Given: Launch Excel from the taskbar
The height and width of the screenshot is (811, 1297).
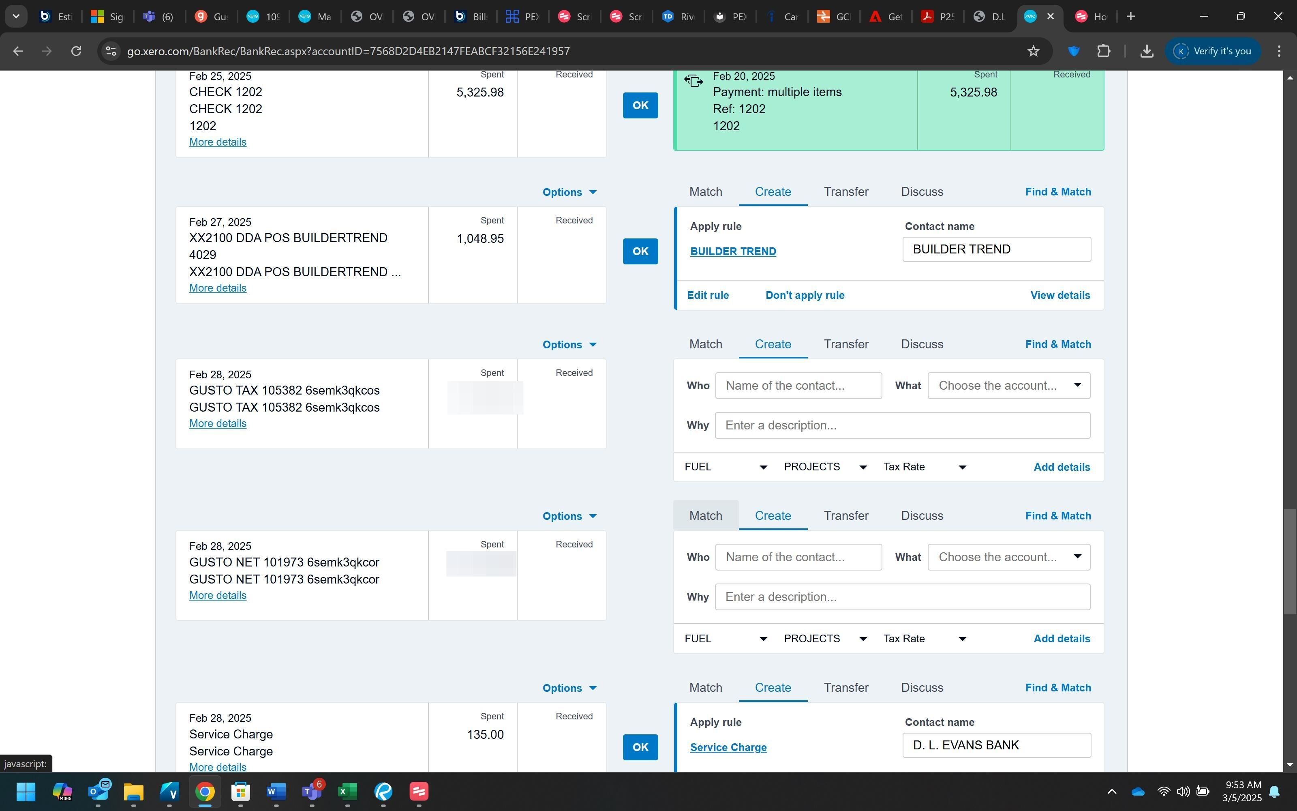Looking at the screenshot, I should click(x=347, y=791).
